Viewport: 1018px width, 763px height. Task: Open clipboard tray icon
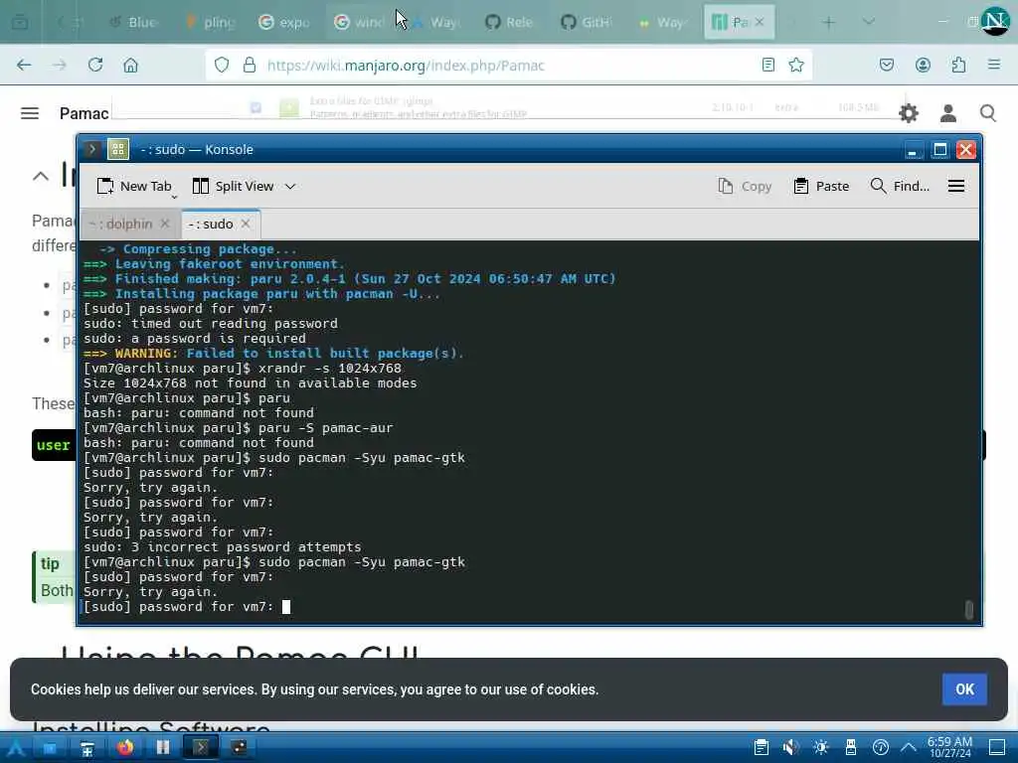click(x=761, y=747)
